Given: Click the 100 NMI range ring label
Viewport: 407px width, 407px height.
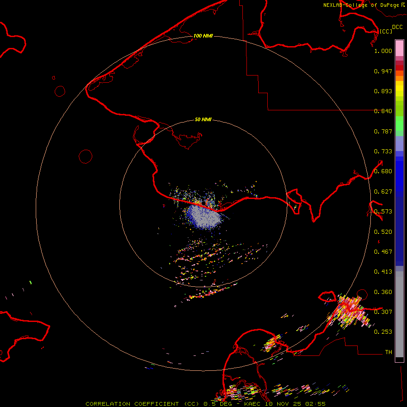Looking at the screenshot, I should [203, 36].
